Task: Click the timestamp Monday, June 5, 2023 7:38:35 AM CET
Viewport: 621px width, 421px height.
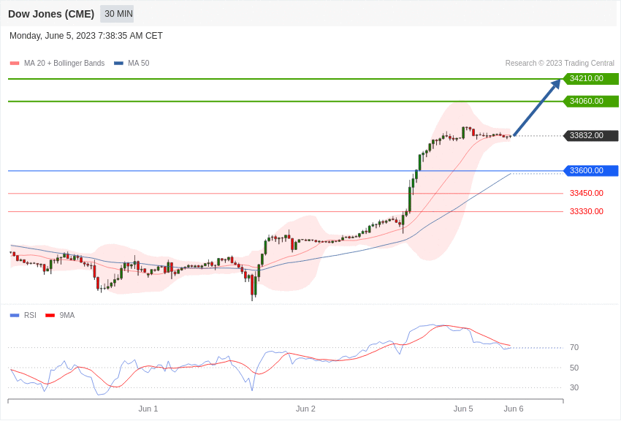Action: [x=86, y=36]
